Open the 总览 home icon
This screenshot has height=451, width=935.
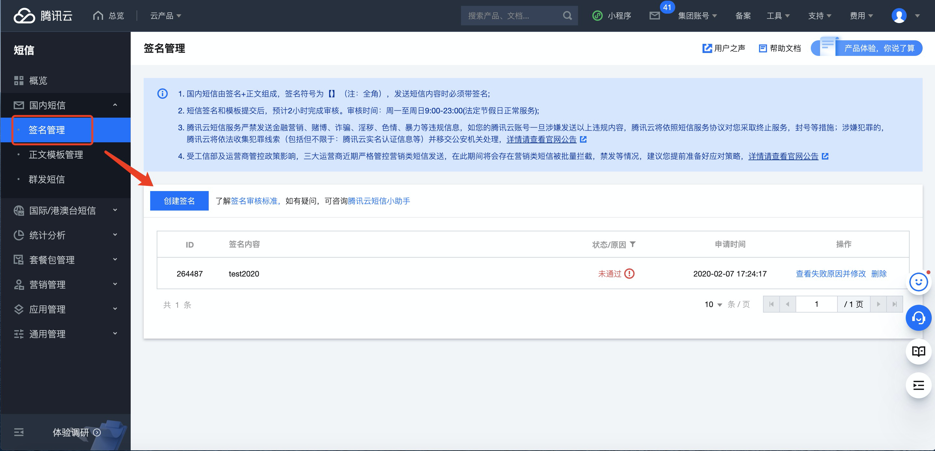click(x=98, y=16)
